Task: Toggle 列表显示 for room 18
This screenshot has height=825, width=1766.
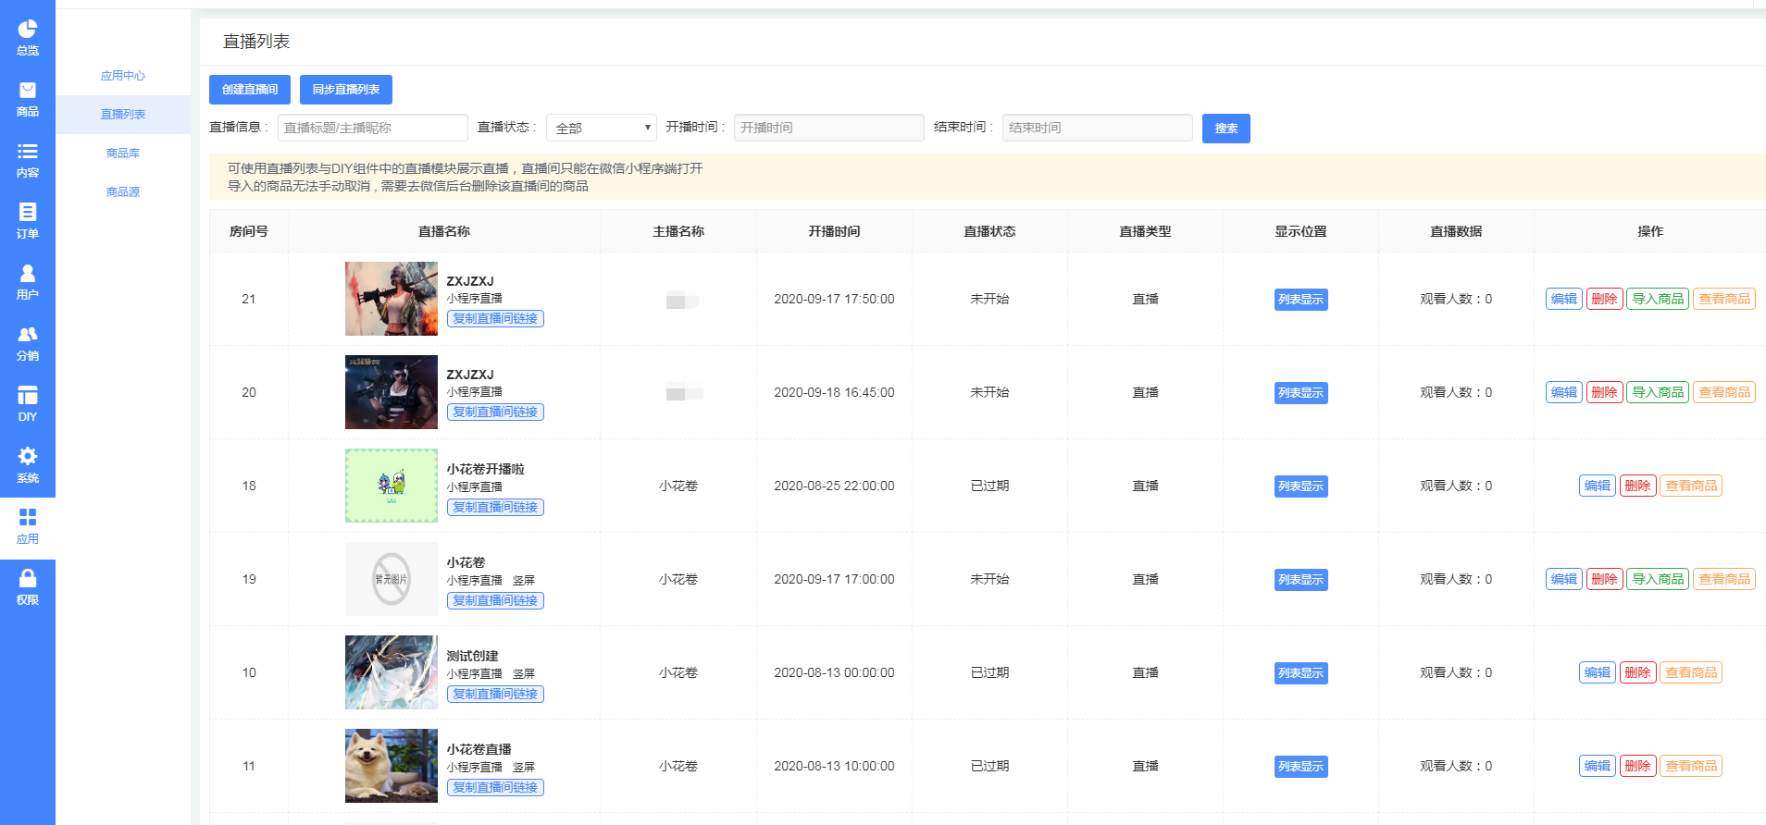Action: click(1301, 486)
